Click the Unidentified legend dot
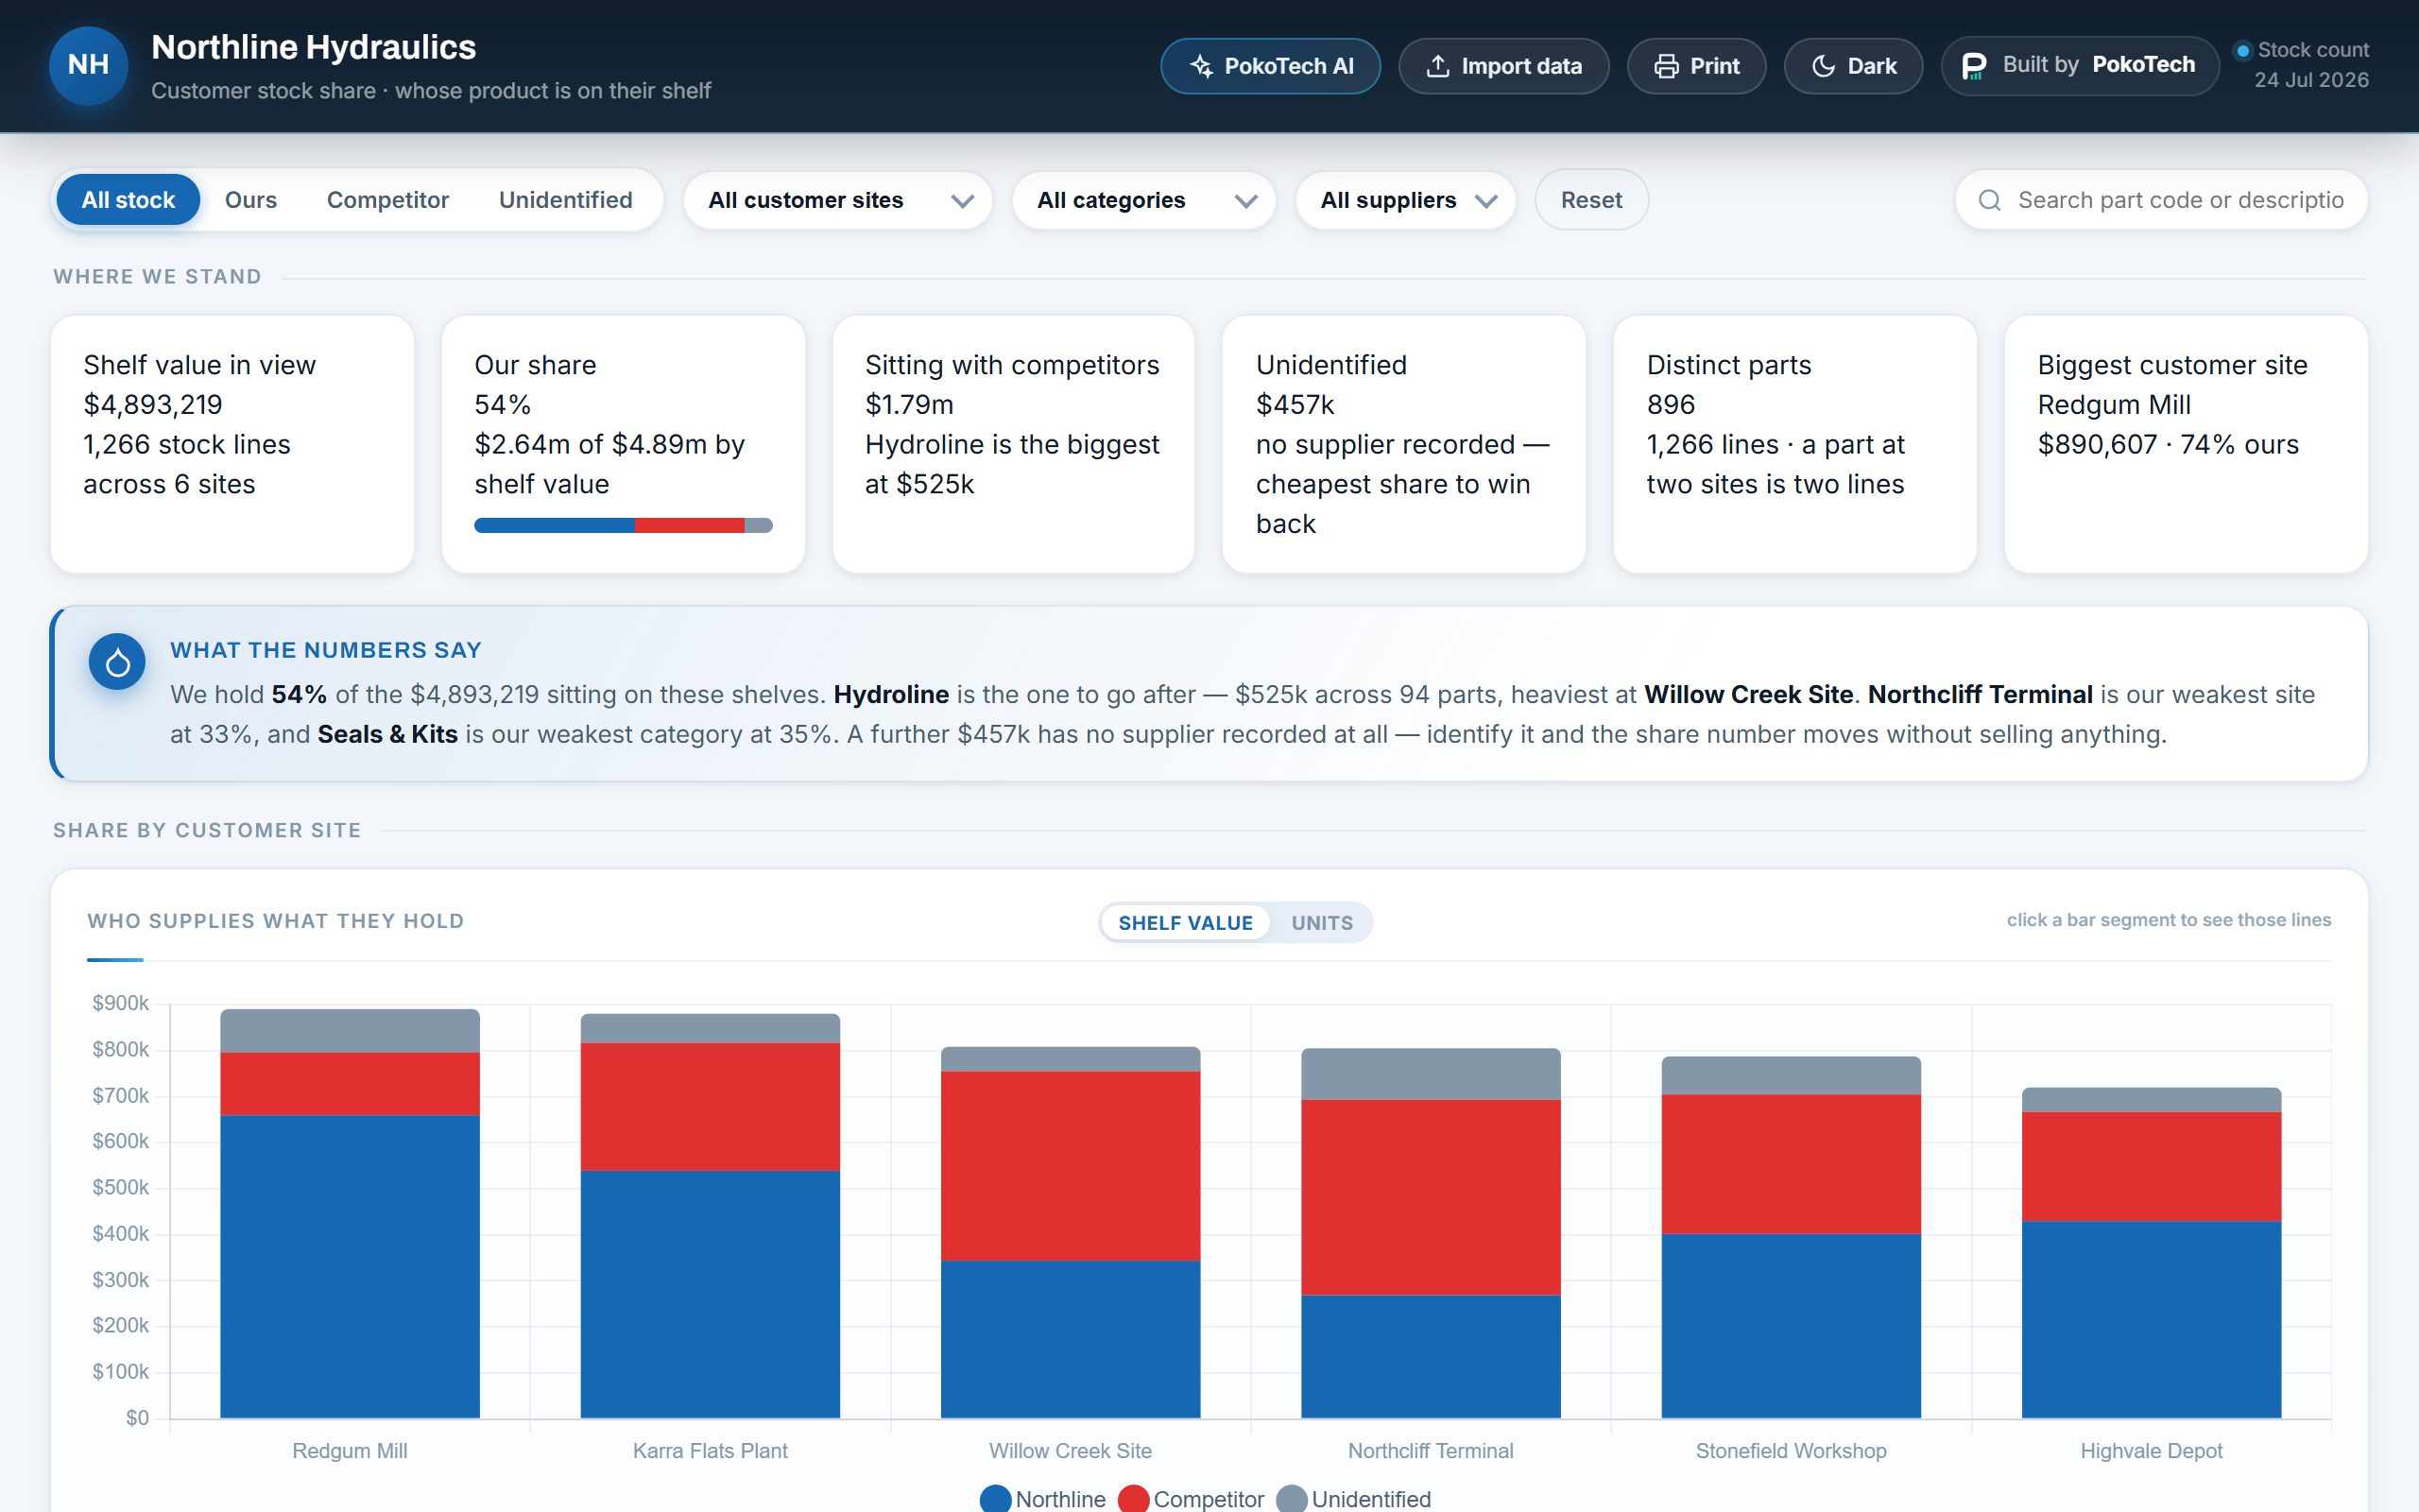 (1292, 1498)
